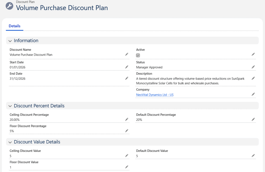The width and height of the screenshot is (265, 172).
Task: Click edit pencil for Active field
Action: coord(253,54)
